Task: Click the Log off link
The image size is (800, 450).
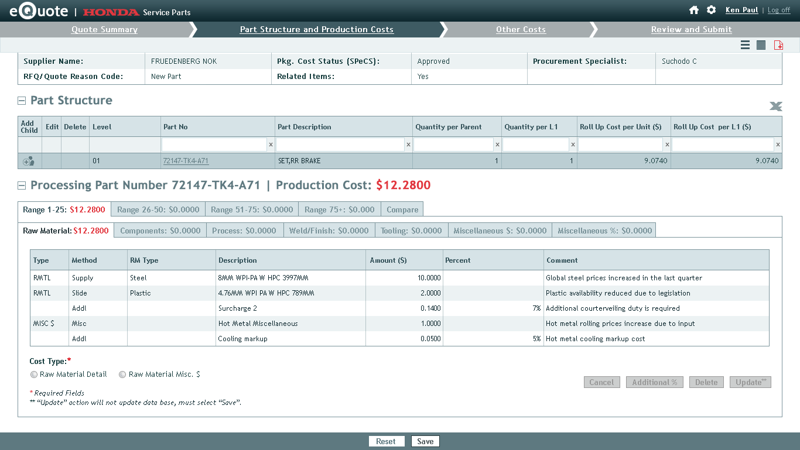Action: [x=778, y=10]
